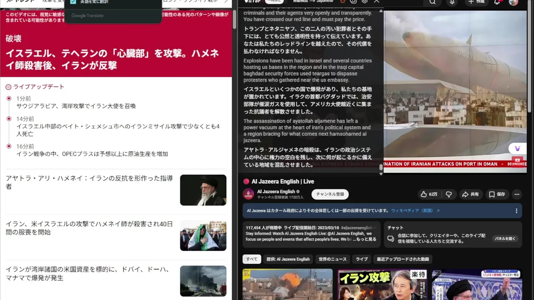Open the イラン攻撃 recommended video thumbnail
534x300 pixels.
[382, 285]
